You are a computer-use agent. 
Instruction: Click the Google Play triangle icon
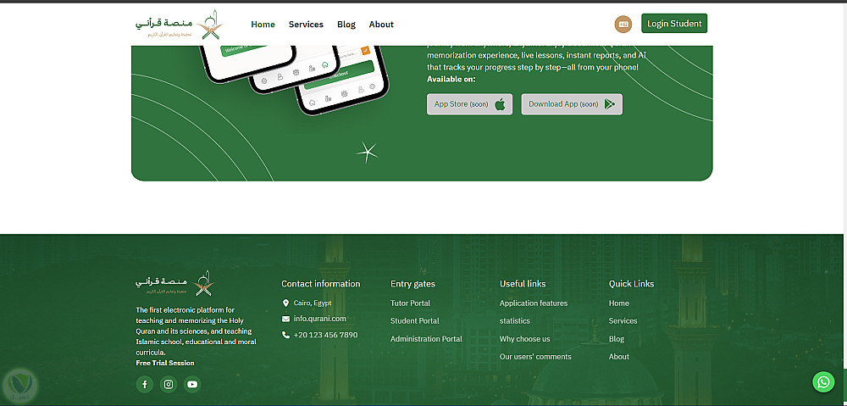click(x=610, y=104)
